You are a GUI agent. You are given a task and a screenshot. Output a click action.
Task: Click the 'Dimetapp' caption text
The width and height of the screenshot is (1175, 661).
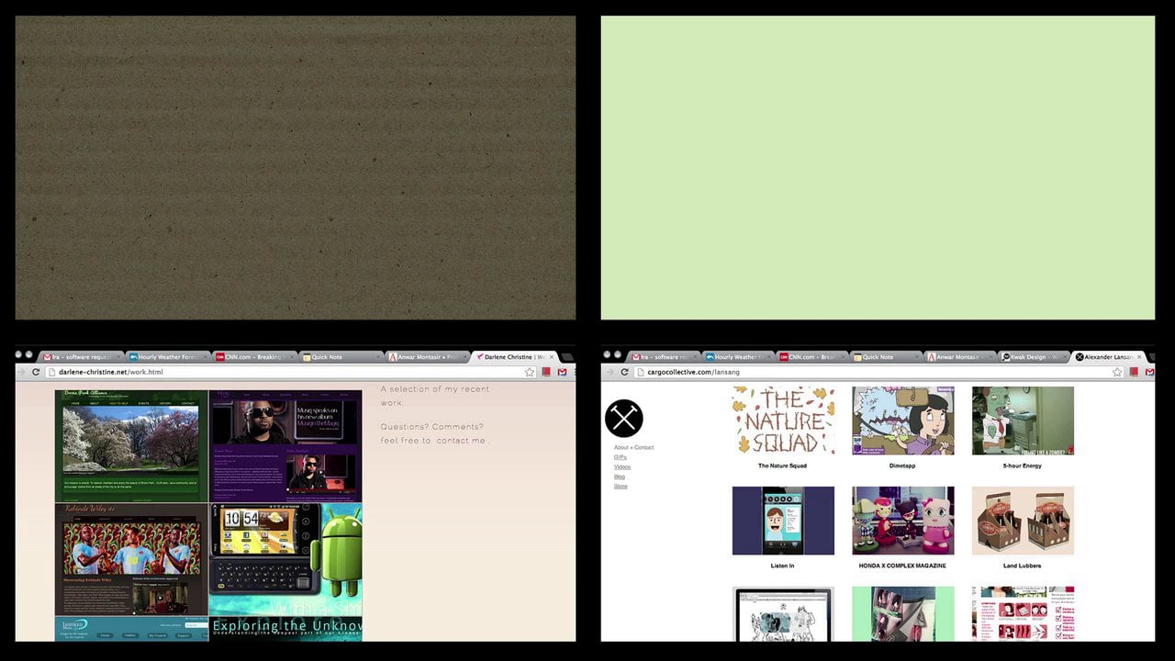click(x=902, y=465)
